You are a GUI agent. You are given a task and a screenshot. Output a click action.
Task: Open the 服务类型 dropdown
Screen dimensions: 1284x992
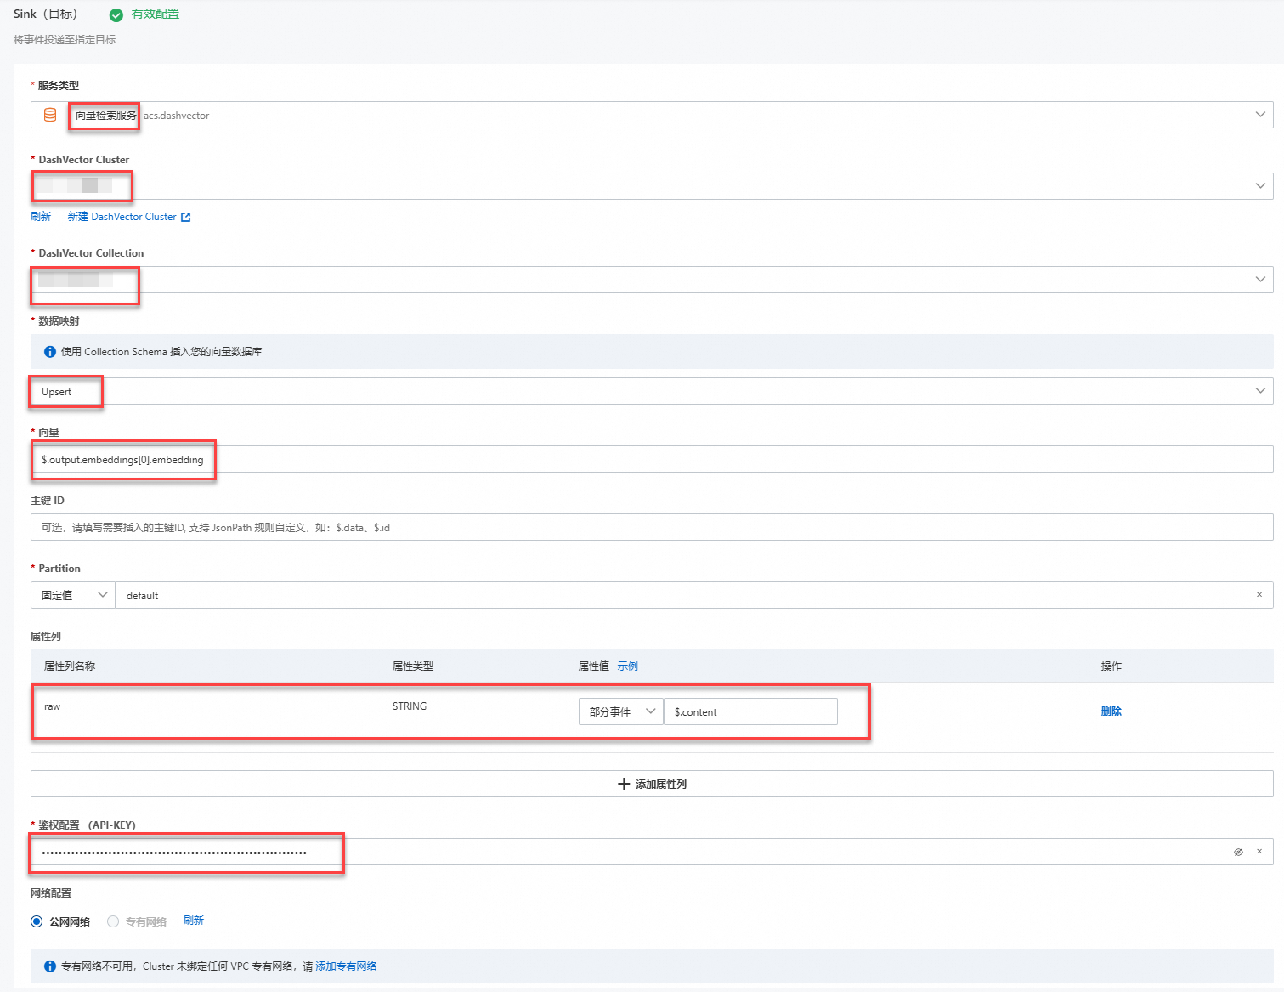click(652, 115)
